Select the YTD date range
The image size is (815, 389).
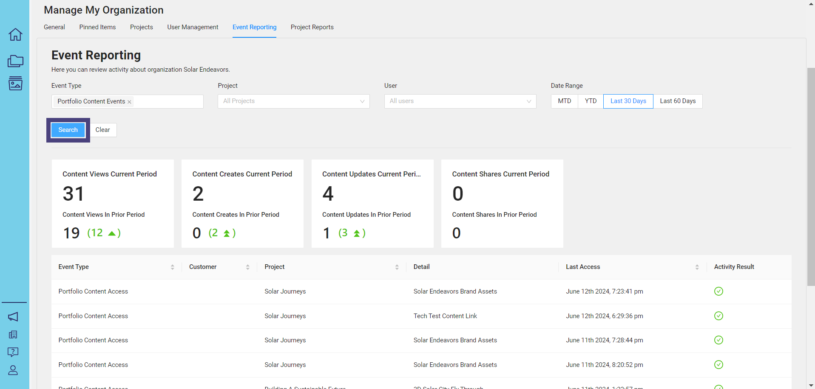coord(591,101)
